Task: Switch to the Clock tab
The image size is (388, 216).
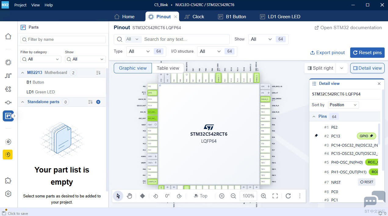Action: point(194,17)
